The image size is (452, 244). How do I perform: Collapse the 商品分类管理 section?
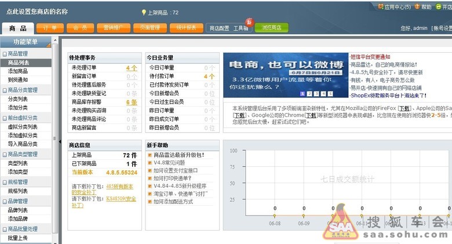[x=5, y=90]
